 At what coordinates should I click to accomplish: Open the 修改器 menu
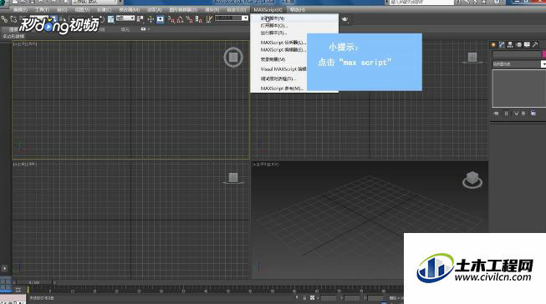point(129,10)
